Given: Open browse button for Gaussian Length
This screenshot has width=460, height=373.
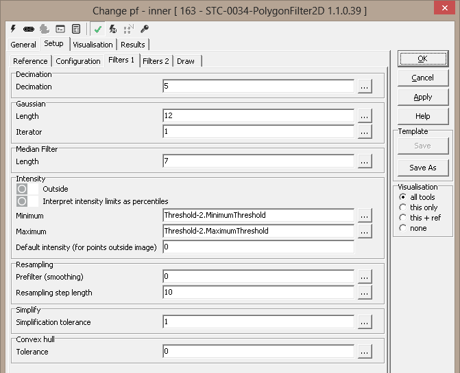Looking at the screenshot, I should pyautogui.click(x=365, y=116).
